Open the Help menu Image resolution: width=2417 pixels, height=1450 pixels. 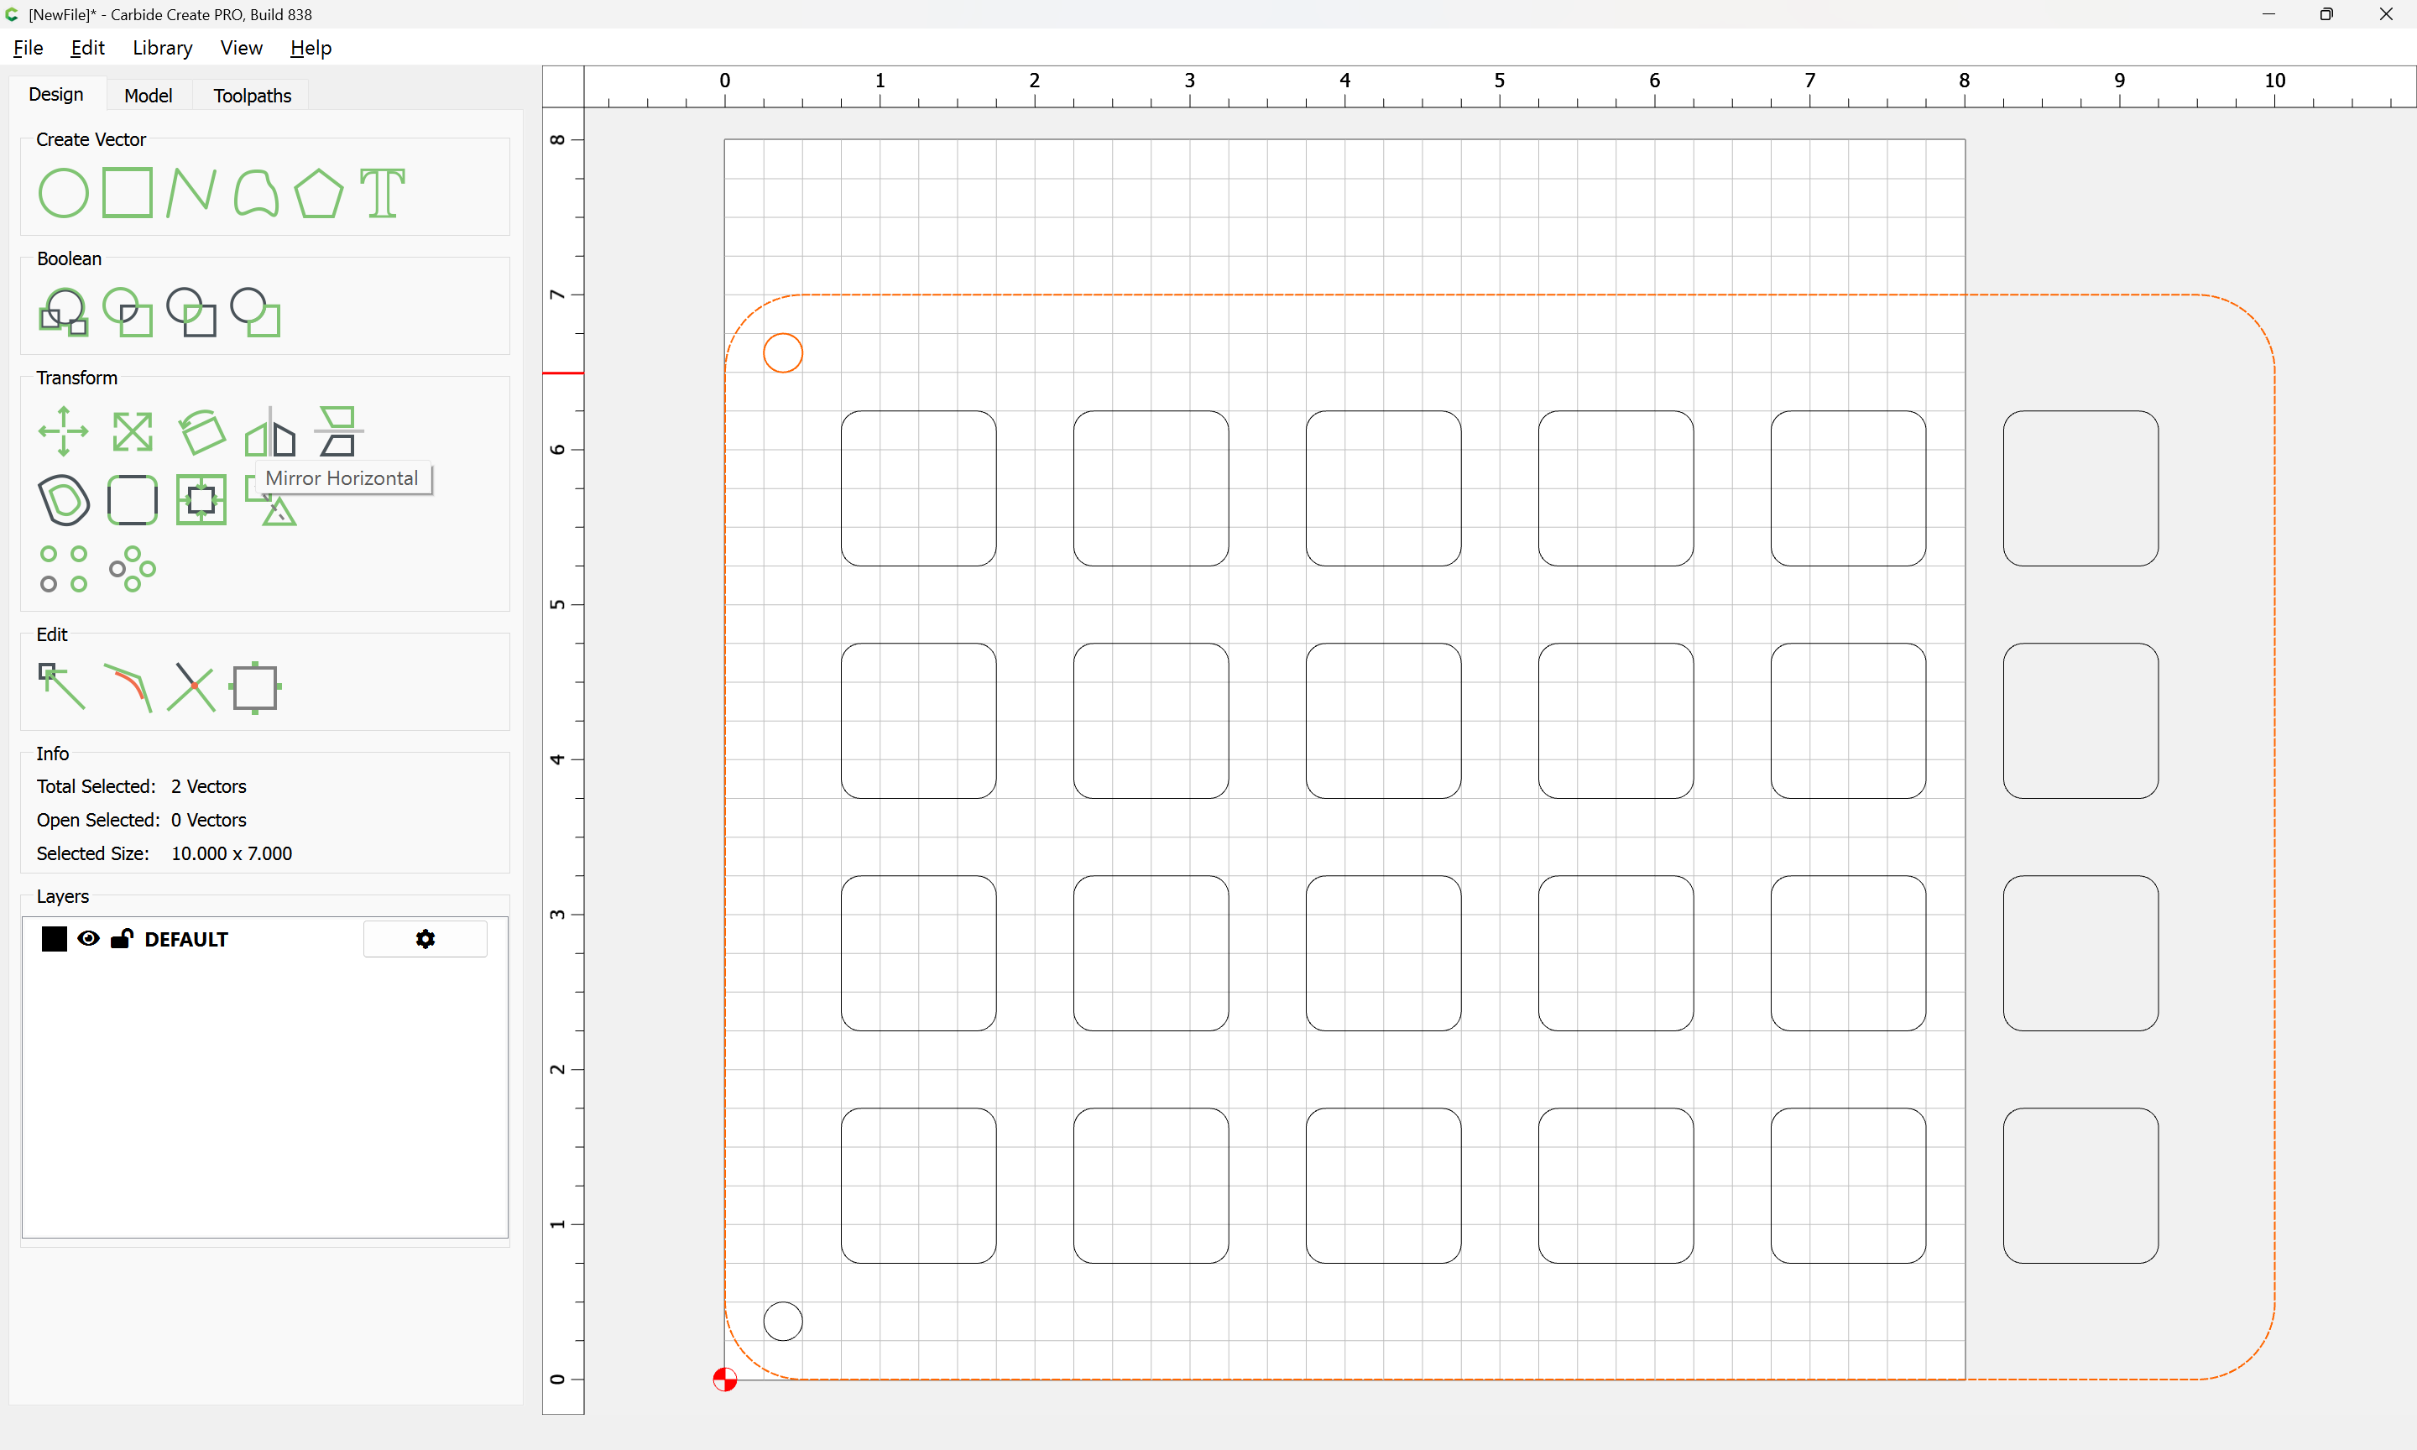point(311,48)
